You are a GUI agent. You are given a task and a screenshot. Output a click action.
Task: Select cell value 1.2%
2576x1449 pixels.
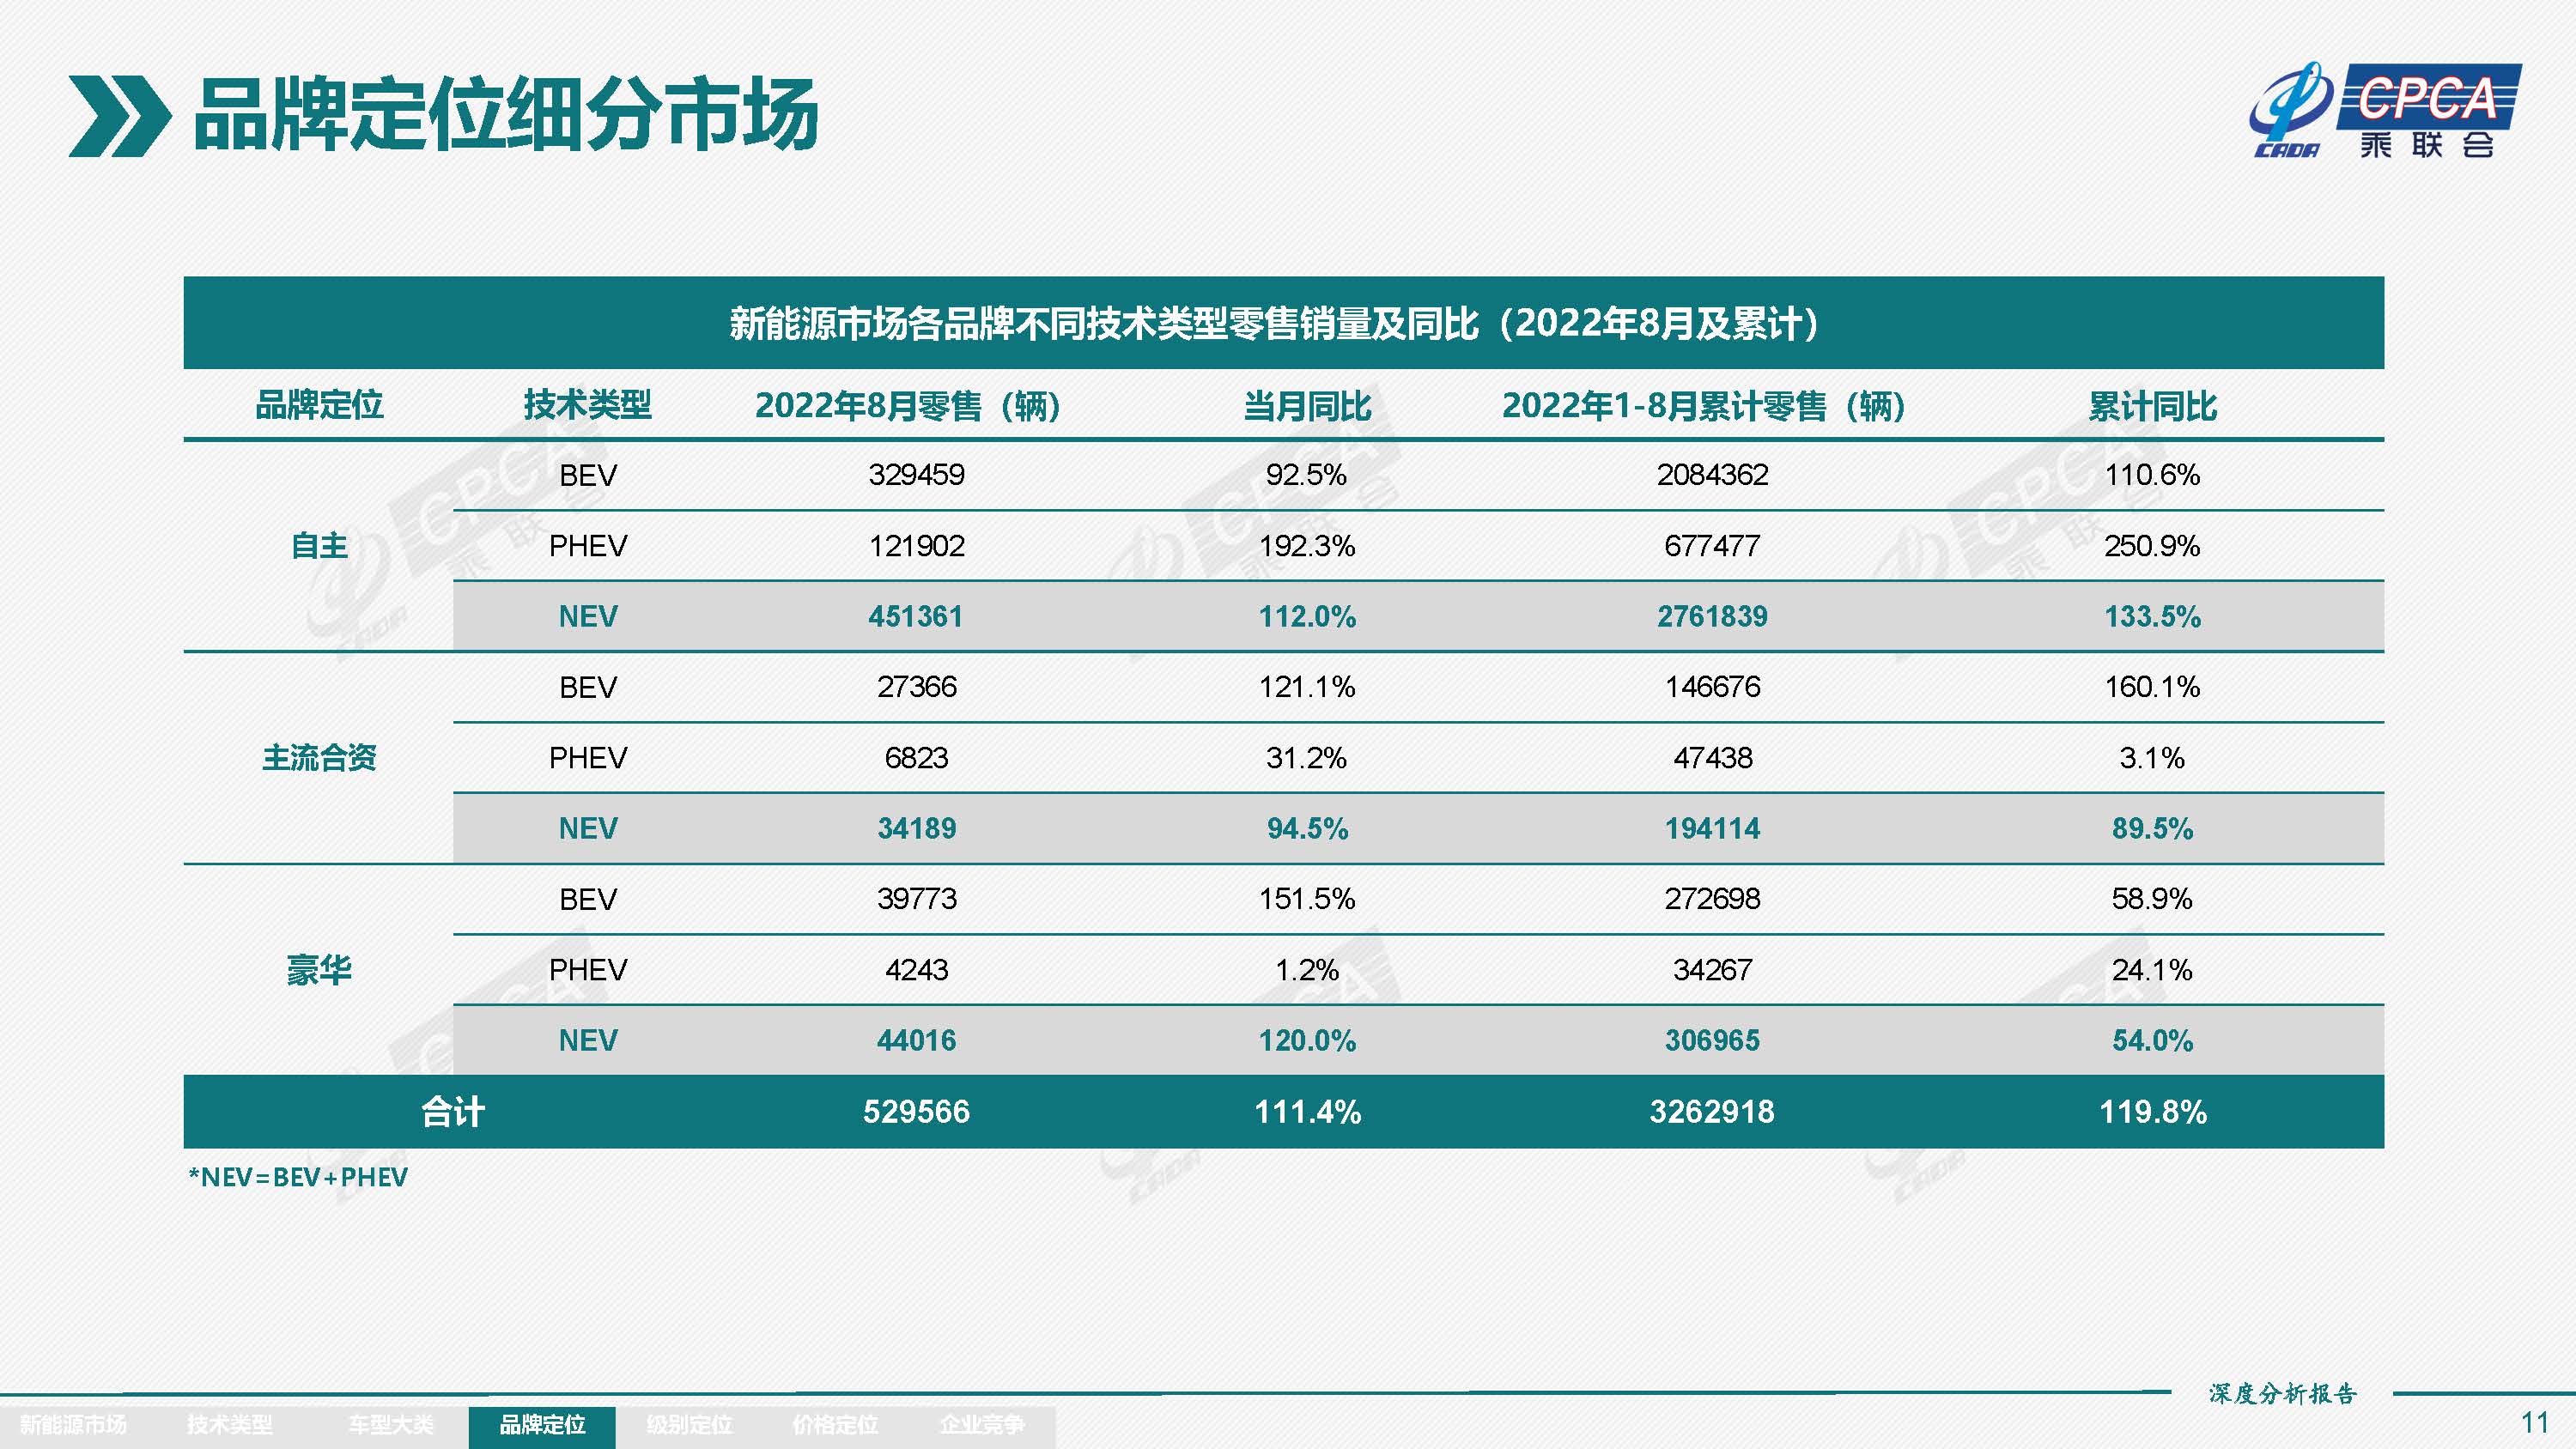click(x=1307, y=970)
